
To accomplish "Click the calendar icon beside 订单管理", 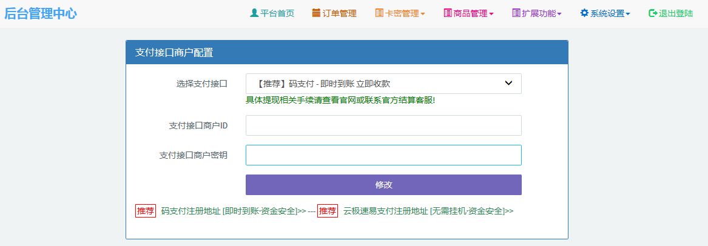I will click(316, 13).
